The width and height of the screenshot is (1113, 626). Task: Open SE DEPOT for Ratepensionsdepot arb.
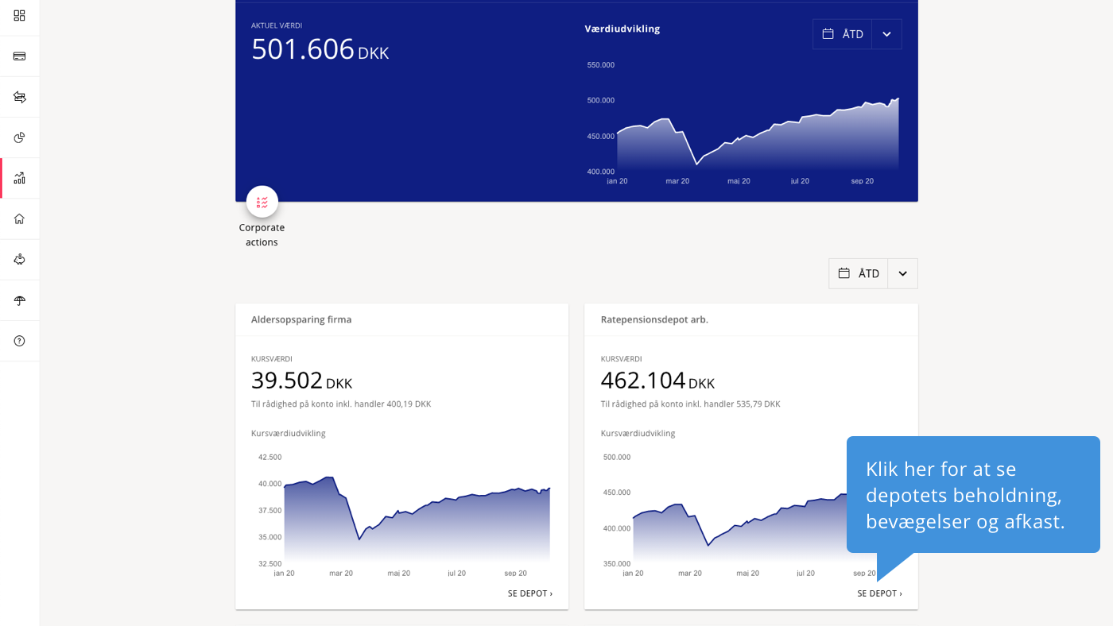click(879, 593)
